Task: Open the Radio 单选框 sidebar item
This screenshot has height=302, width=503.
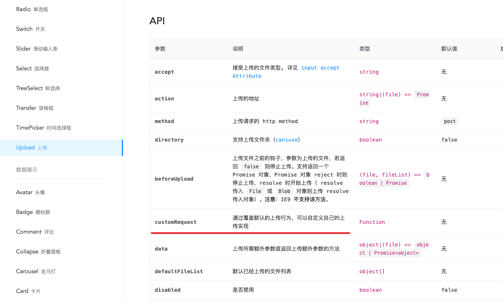Action: pos(61,9)
